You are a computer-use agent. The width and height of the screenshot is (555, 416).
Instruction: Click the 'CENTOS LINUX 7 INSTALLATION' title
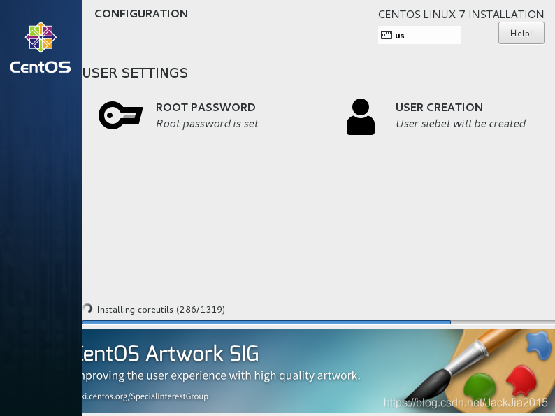pyautogui.click(x=461, y=15)
